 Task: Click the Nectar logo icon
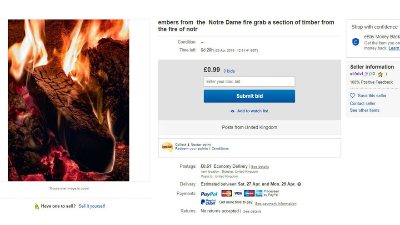167,147
